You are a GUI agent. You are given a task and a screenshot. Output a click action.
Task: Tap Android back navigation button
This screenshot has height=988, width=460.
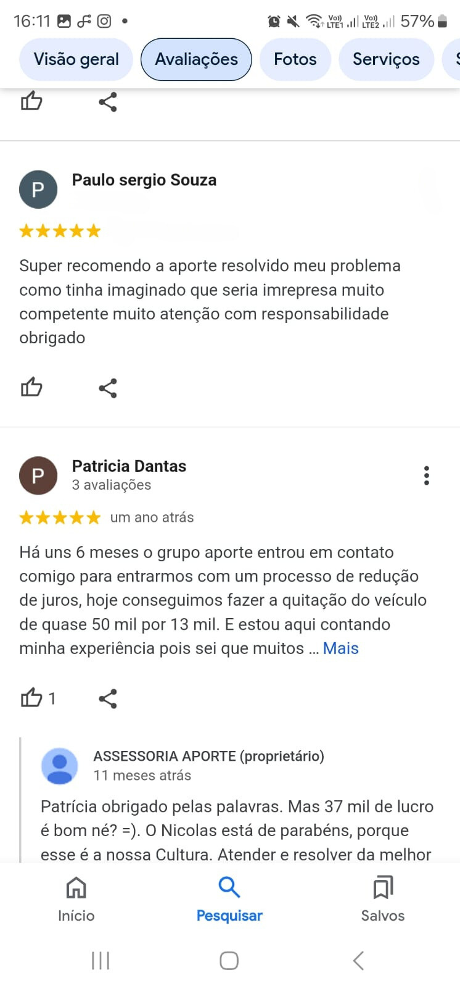[358, 961]
